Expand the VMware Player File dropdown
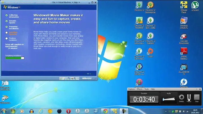Viewport: 203px width, 114px height. coord(54,2)
